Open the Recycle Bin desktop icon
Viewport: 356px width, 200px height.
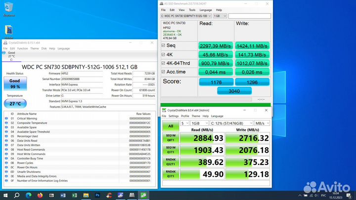click(8, 9)
